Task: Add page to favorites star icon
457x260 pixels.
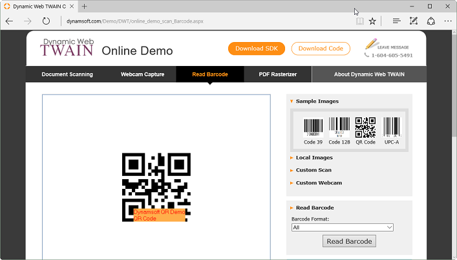Action: [x=372, y=21]
